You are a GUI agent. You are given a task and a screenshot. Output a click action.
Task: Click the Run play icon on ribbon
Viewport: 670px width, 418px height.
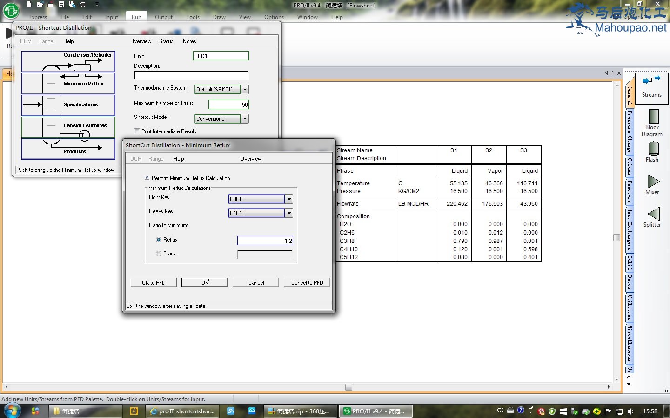point(8,33)
